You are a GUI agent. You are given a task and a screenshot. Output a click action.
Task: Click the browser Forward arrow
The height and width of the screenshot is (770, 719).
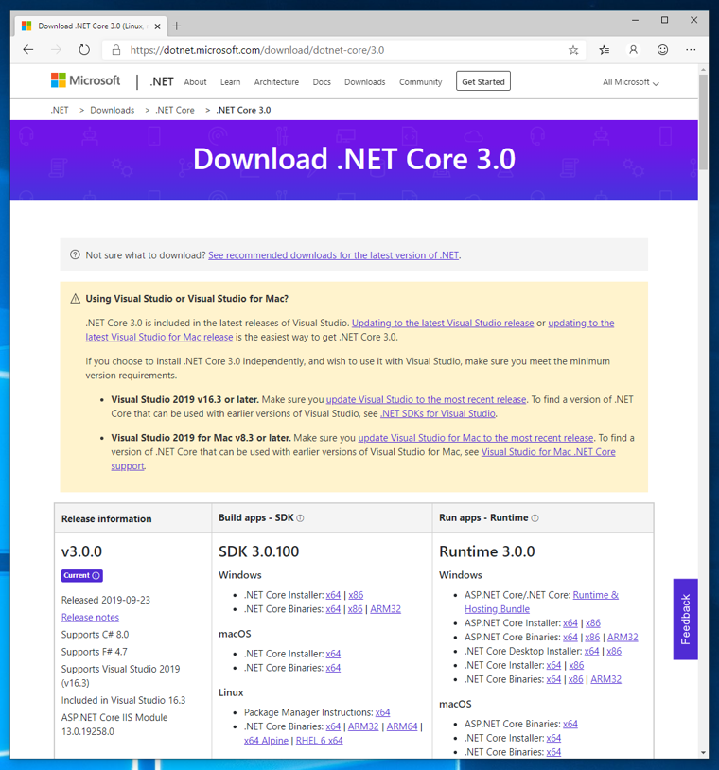point(57,49)
